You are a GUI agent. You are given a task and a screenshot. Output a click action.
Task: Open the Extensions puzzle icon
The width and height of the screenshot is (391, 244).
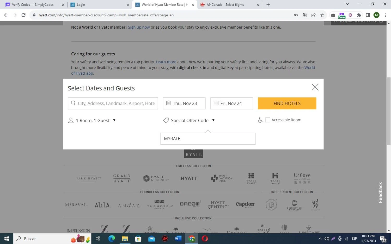pos(359,15)
